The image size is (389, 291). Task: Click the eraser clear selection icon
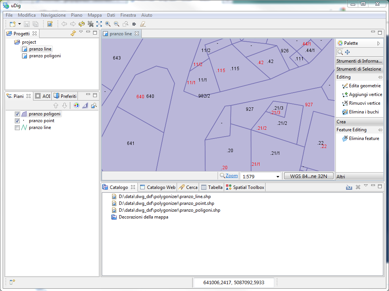tap(143, 24)
